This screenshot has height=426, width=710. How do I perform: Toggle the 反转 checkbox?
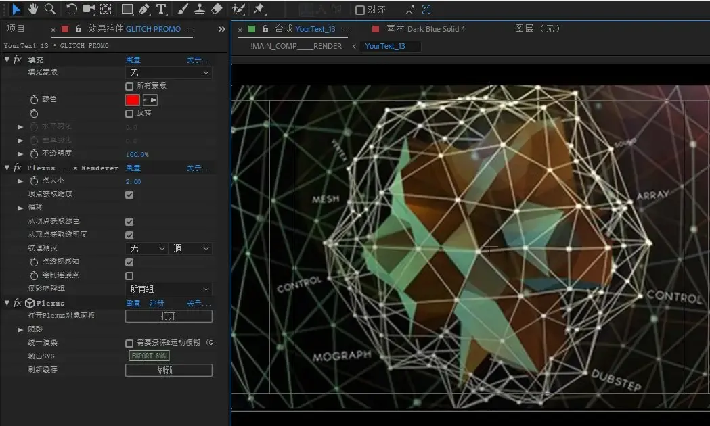pos(129,114)
